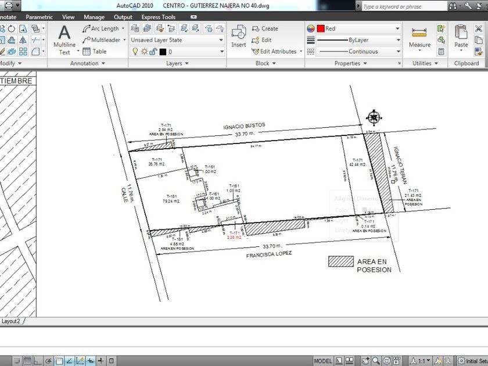Open the Continuous linetype dropdown
This screenshot has width=488, height=366.
tap(354, 51)
